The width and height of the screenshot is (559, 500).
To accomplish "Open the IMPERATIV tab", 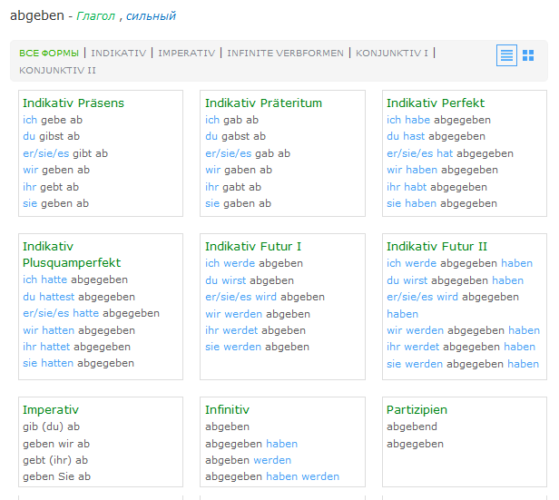I will [186, 54].
